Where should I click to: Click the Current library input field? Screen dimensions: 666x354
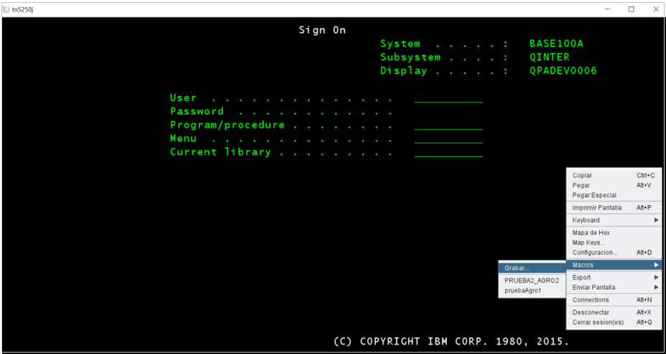click(x=448, y=153)
